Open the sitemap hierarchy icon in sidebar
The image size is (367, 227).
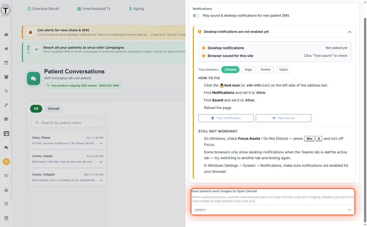click(6, 190)
